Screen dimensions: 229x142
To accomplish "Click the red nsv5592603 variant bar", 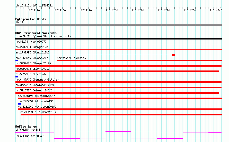I will 117,71.
